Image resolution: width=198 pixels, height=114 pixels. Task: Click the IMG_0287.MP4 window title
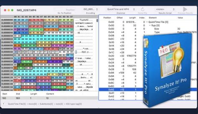26,10
